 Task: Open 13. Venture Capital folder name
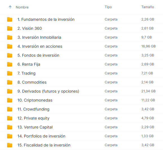35,127
